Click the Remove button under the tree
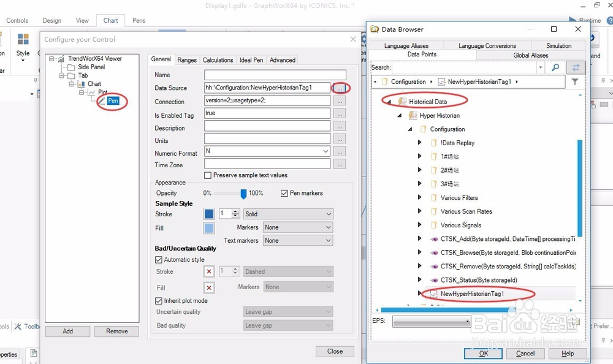613x364 pixels. [116, 331]
